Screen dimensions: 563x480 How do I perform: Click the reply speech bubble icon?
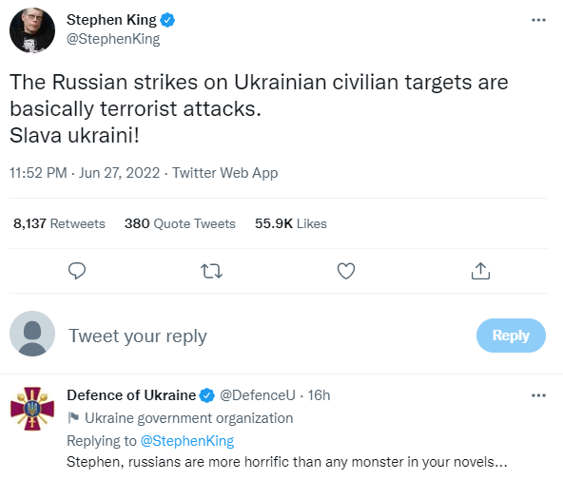(x=77, y=271)
